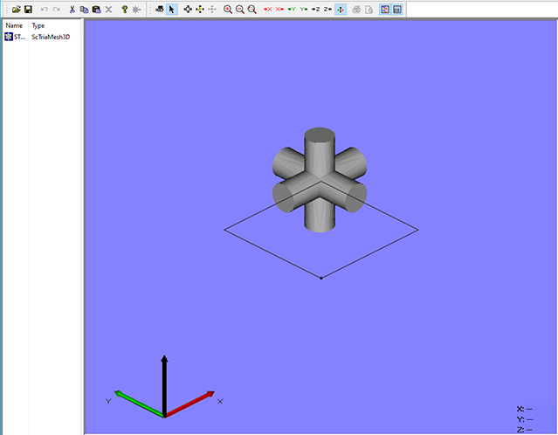Set view along the red +X axis
The width and height of the screenshot is (558, 435).
[268, 9]
